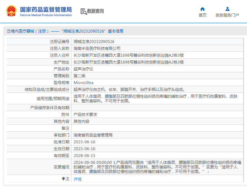Image resolution: width=247 pixels, height=187 pixels.
Task: Select model spec MicroUltra
Action: pyautogui.click(x=84, y=83)
